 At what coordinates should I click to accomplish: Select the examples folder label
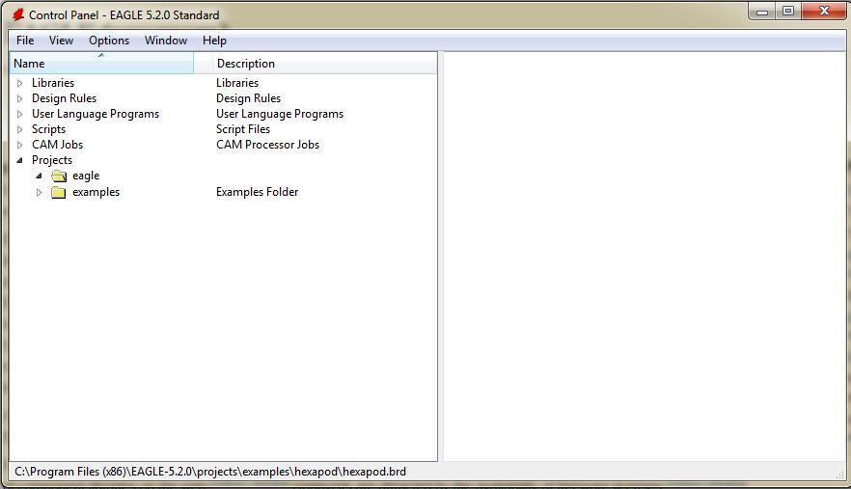tap(96, 192)
